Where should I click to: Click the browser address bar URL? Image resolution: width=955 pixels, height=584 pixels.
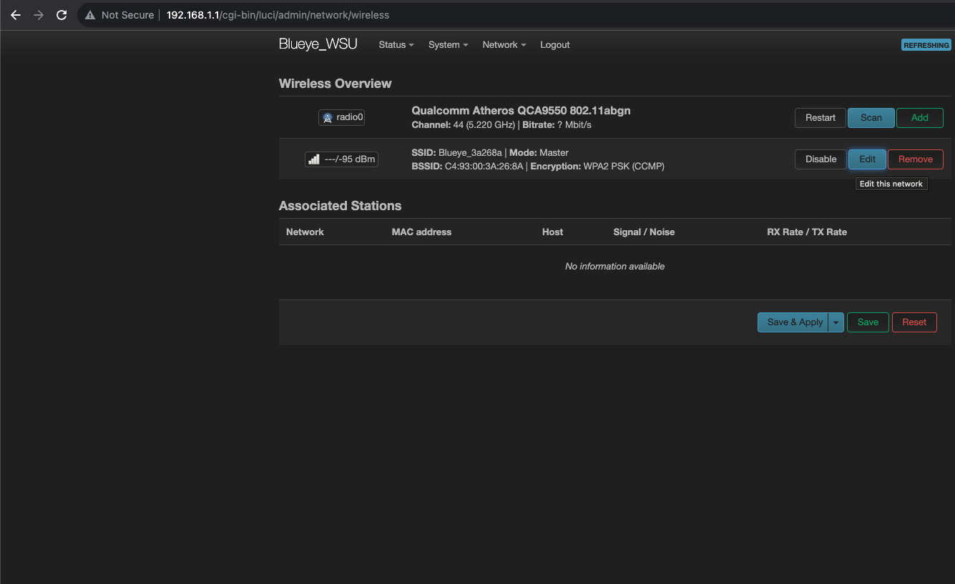pyautogui.click(x=278, y=15)
